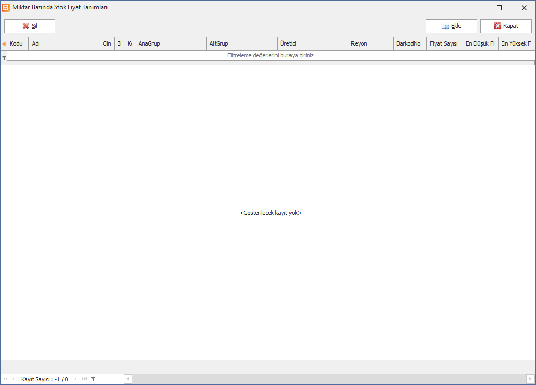Sort by the Reyon column header

pos(371,44)
